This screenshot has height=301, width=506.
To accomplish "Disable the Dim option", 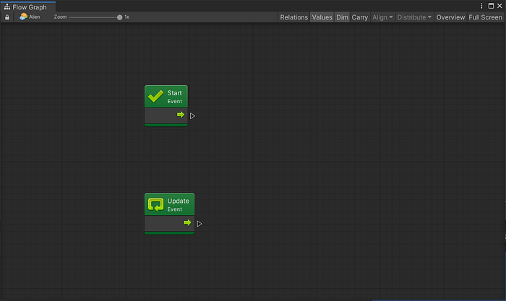I will point(342,17).
